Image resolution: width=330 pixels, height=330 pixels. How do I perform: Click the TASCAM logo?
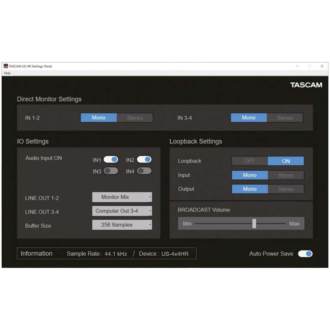(x=306, y=85)
